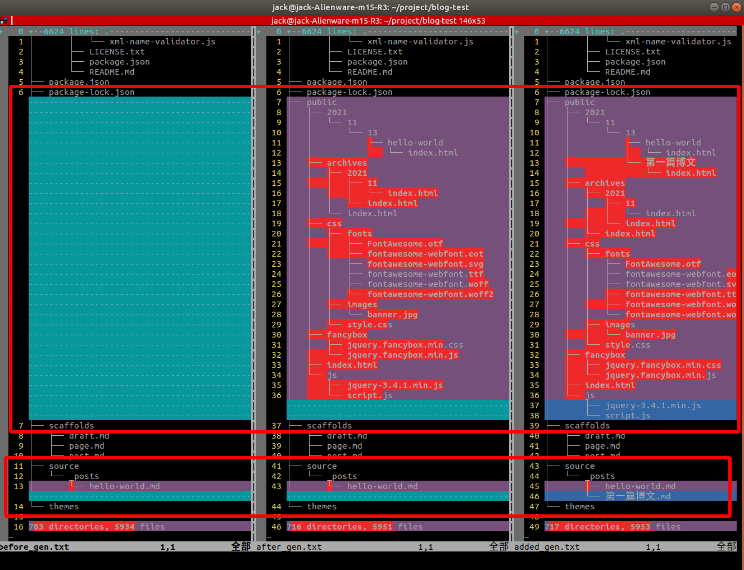Focus the after_gen.txt status line

click(x=383, y=547)
